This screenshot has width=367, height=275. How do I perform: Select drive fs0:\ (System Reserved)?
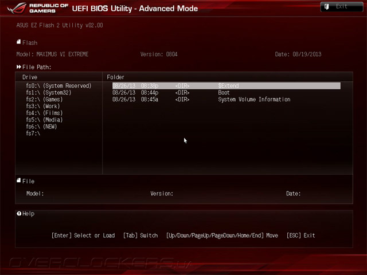[58, 86]
